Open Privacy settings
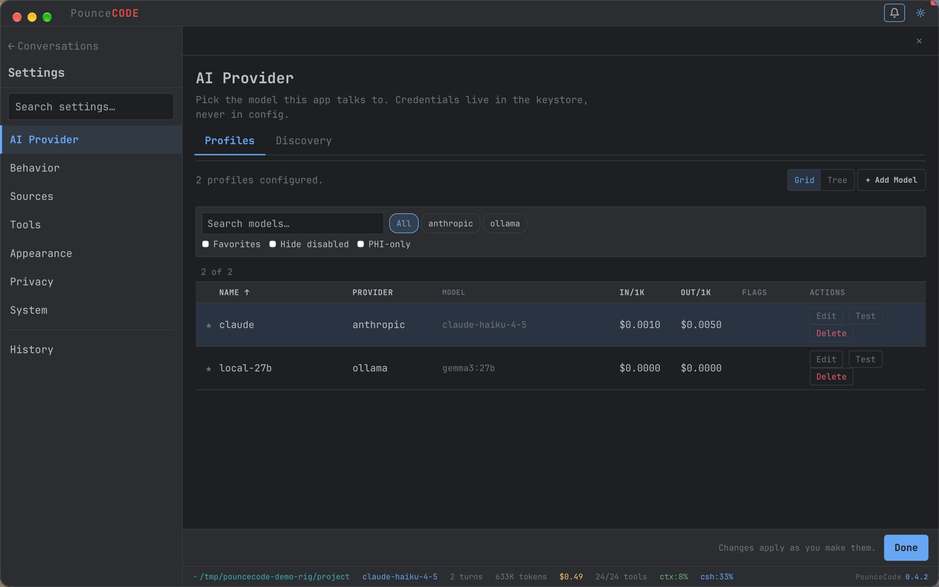This screenshot has height=587, width=939. click(92, 282)
